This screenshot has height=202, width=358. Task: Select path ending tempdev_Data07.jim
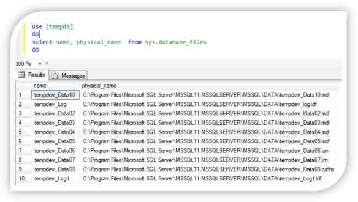209,160
